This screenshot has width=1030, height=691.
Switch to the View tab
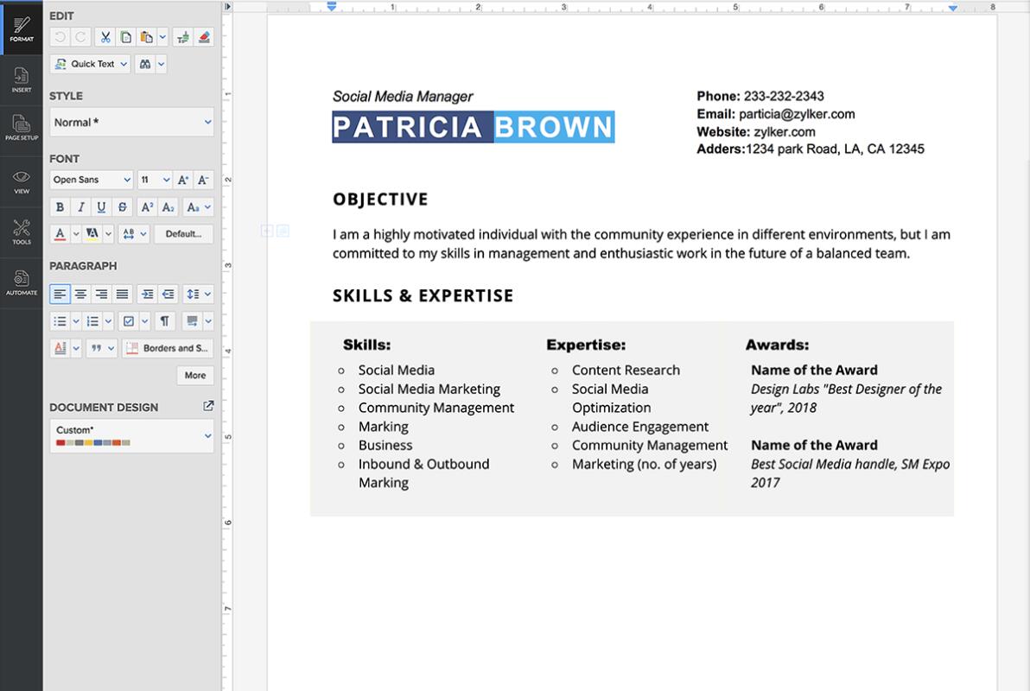pos(22,182)
